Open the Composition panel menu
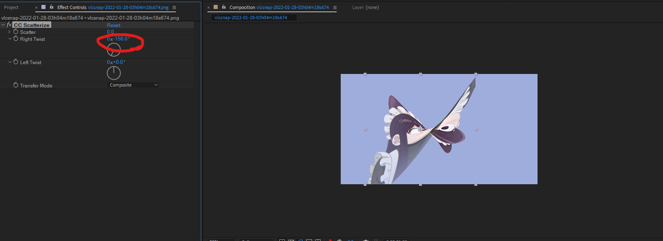The height and width of the screenshot is (241, 663). tap(335, 8)
